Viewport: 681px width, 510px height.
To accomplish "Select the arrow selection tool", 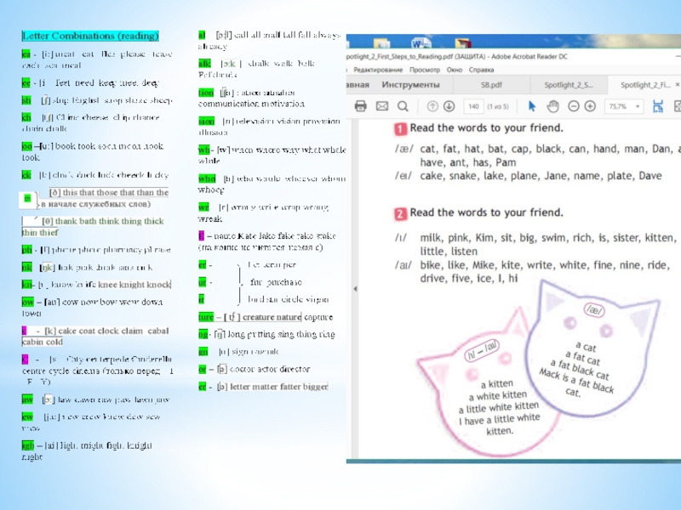I will coord(533,106).
